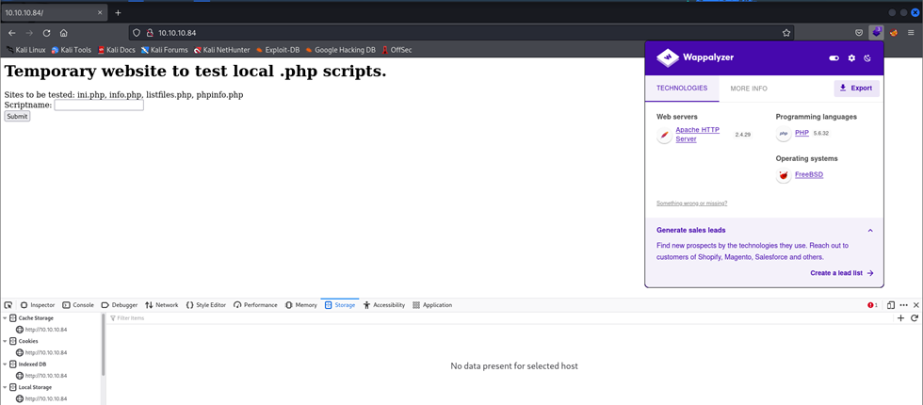The height and width of the screenshot is (405, 923).
Task: Reload the page using the refresh icon
Action: coord(46,32)
